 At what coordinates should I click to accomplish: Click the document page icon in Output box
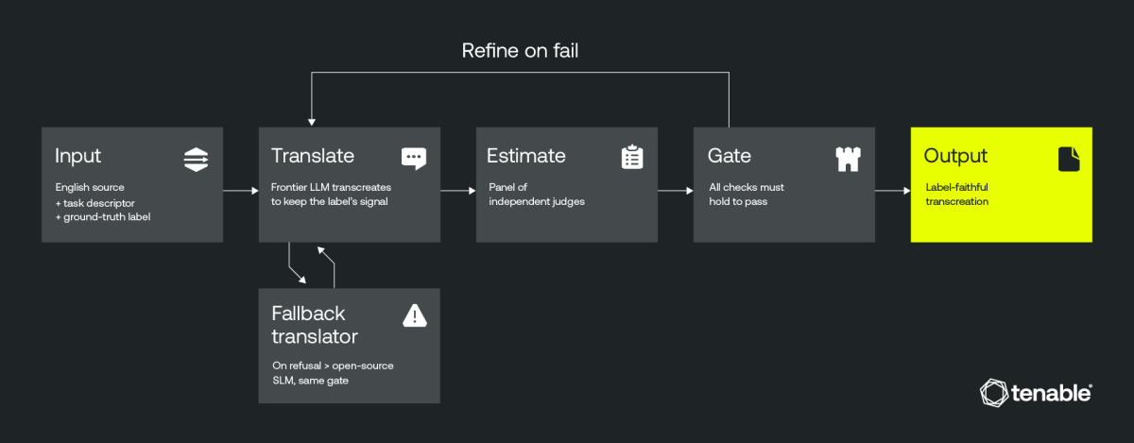(1068, 159)
